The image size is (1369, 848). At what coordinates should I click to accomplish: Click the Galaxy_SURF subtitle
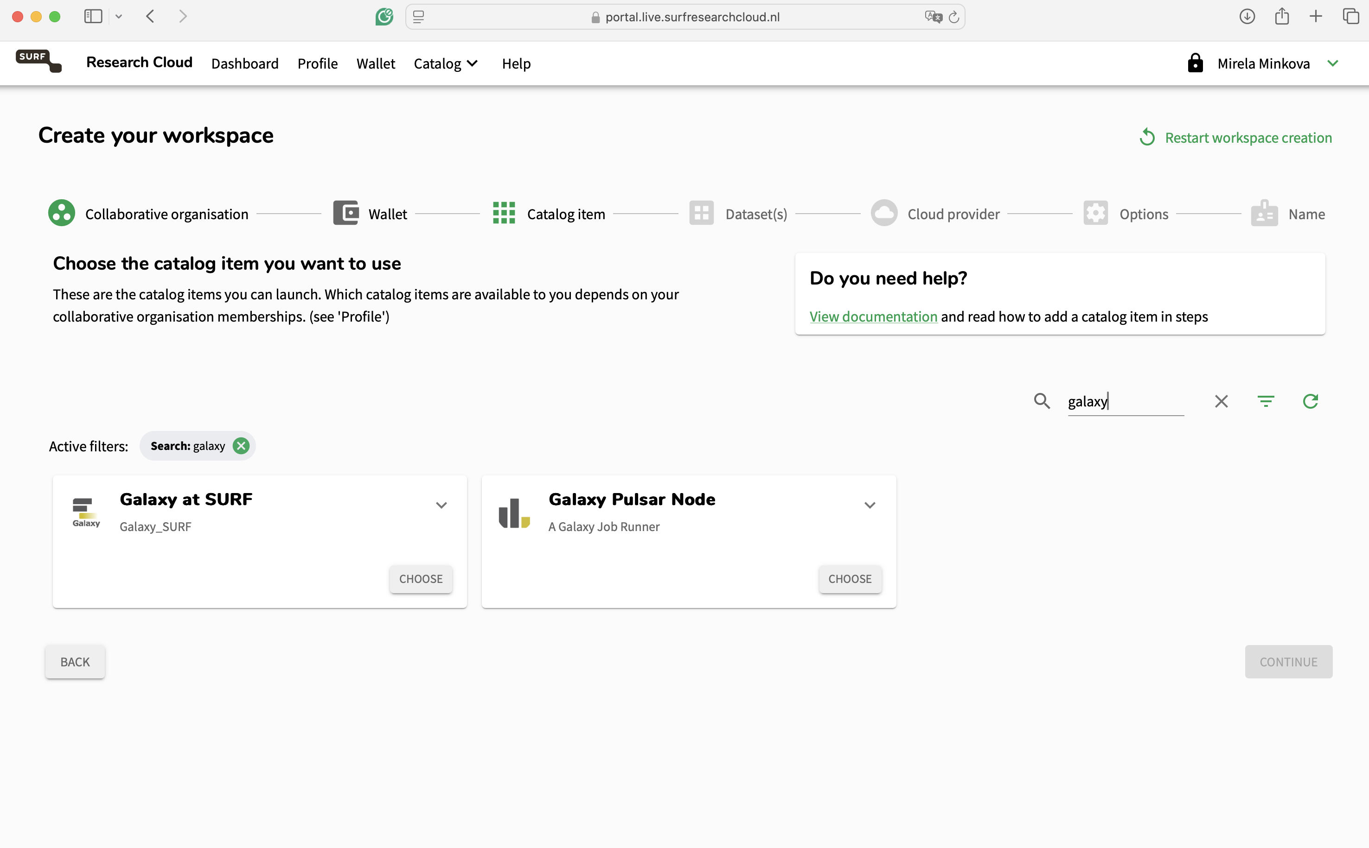(x=155, y=526)
